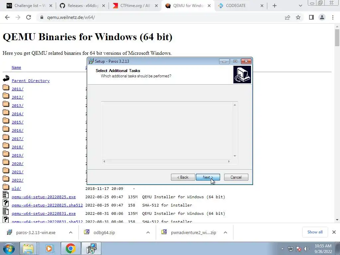The width and height of the screenshot is (340, 255).
Task: Close the Releases x64dbg tab
Action: (104, 6)
